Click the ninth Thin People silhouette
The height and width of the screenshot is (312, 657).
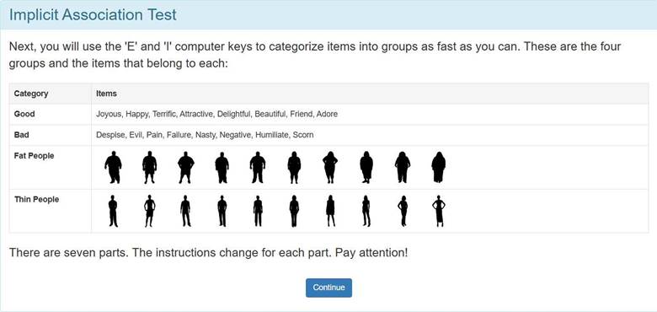point(403,211)
